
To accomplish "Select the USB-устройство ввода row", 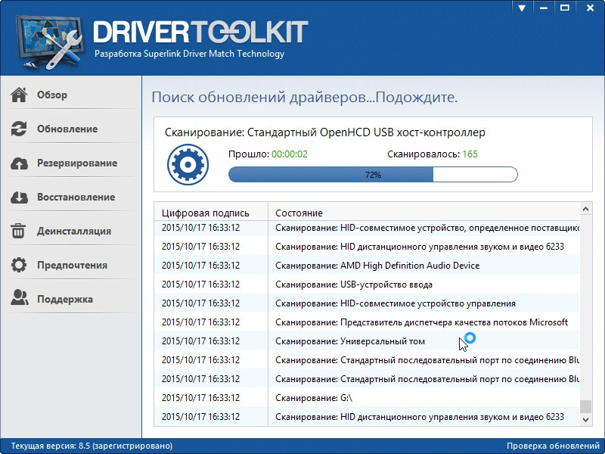I will pyautogui.click(x=367, y=285).
